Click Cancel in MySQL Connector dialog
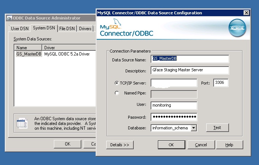Viewport: 259px width, 165px height. [x=201, y=145]
